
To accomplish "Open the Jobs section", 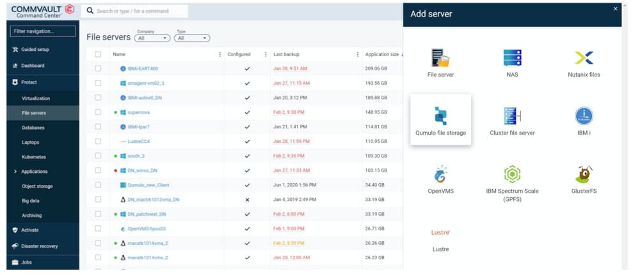I will pos(27,262).
